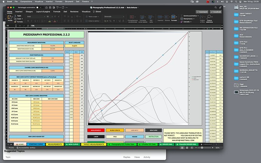Click the Redo circular arrow icon
This screenshot has height=163, width=261.
click(x=63, y=8)
